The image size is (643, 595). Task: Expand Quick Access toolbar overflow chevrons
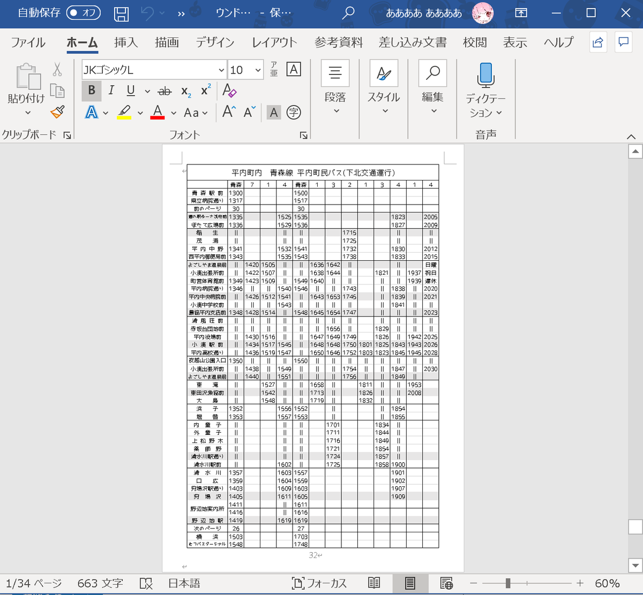[x=181, y=14]
